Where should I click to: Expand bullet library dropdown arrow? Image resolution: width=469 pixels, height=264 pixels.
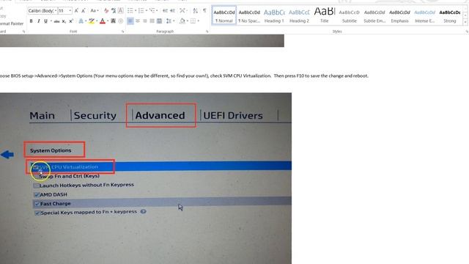coord(136,11)
